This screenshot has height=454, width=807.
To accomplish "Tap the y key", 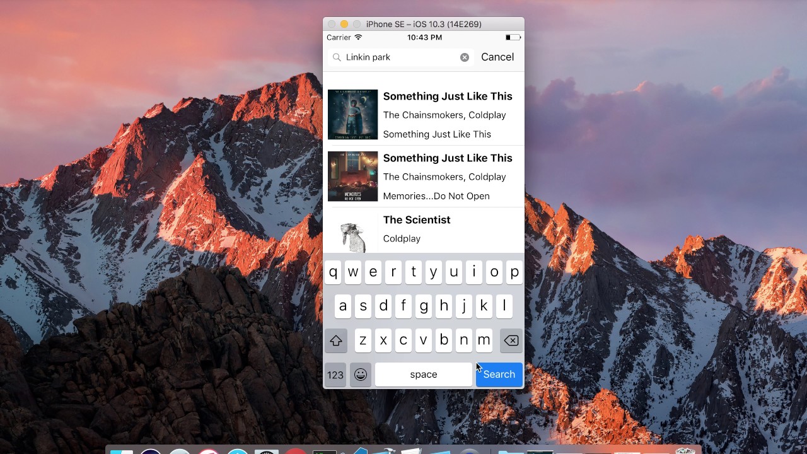I will click(x=434, y=272).
